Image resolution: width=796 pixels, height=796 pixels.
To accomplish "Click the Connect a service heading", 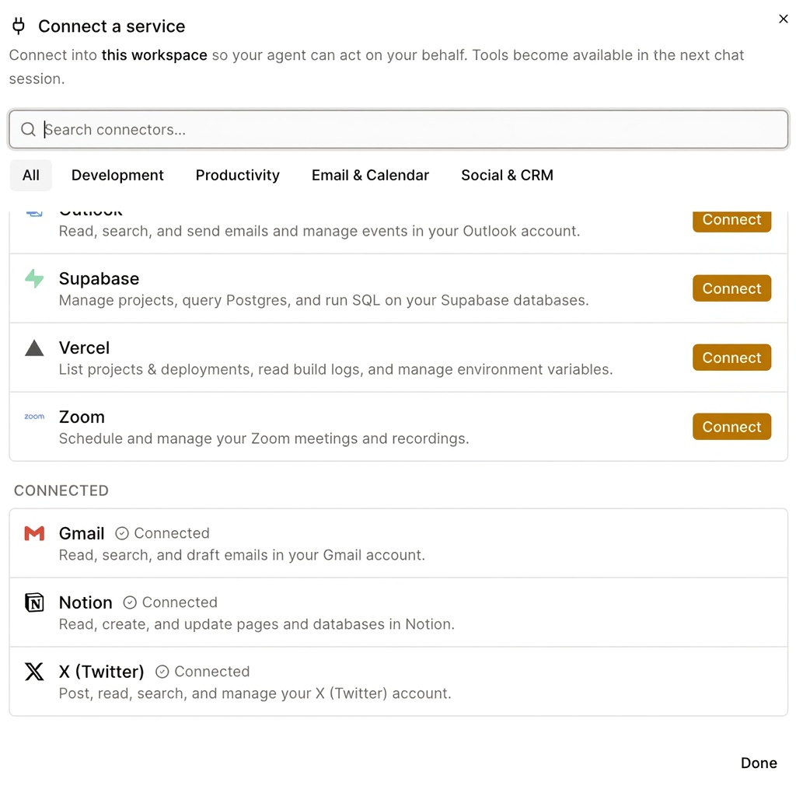I will pos(112,26).
